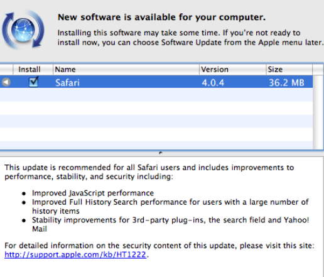Click the updates list vertical scrollbar

(318, 112)
